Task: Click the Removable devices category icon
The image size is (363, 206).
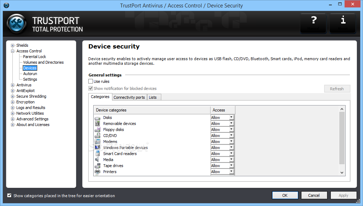Action: click(x=97, y=124)
